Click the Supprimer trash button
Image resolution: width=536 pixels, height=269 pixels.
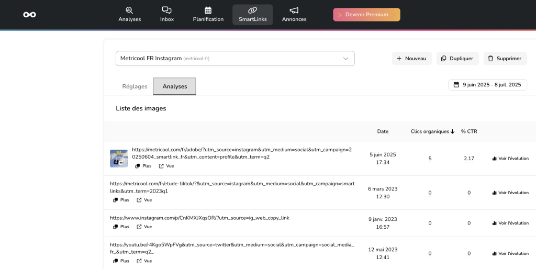point(505,59)
